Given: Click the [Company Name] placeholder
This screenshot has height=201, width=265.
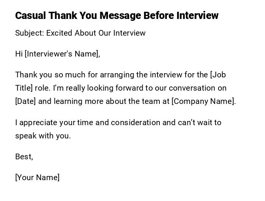Looking at the screenshot, I should coord(203,101).
